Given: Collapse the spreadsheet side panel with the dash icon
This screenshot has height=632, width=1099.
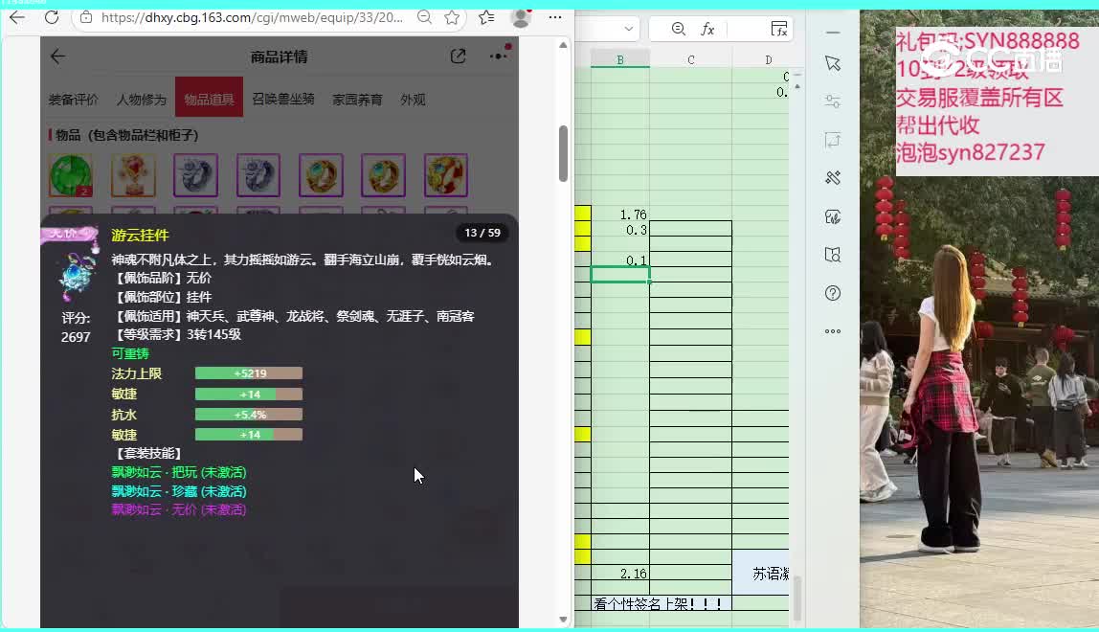Looking at the screenshot, I should pos(833,33).
